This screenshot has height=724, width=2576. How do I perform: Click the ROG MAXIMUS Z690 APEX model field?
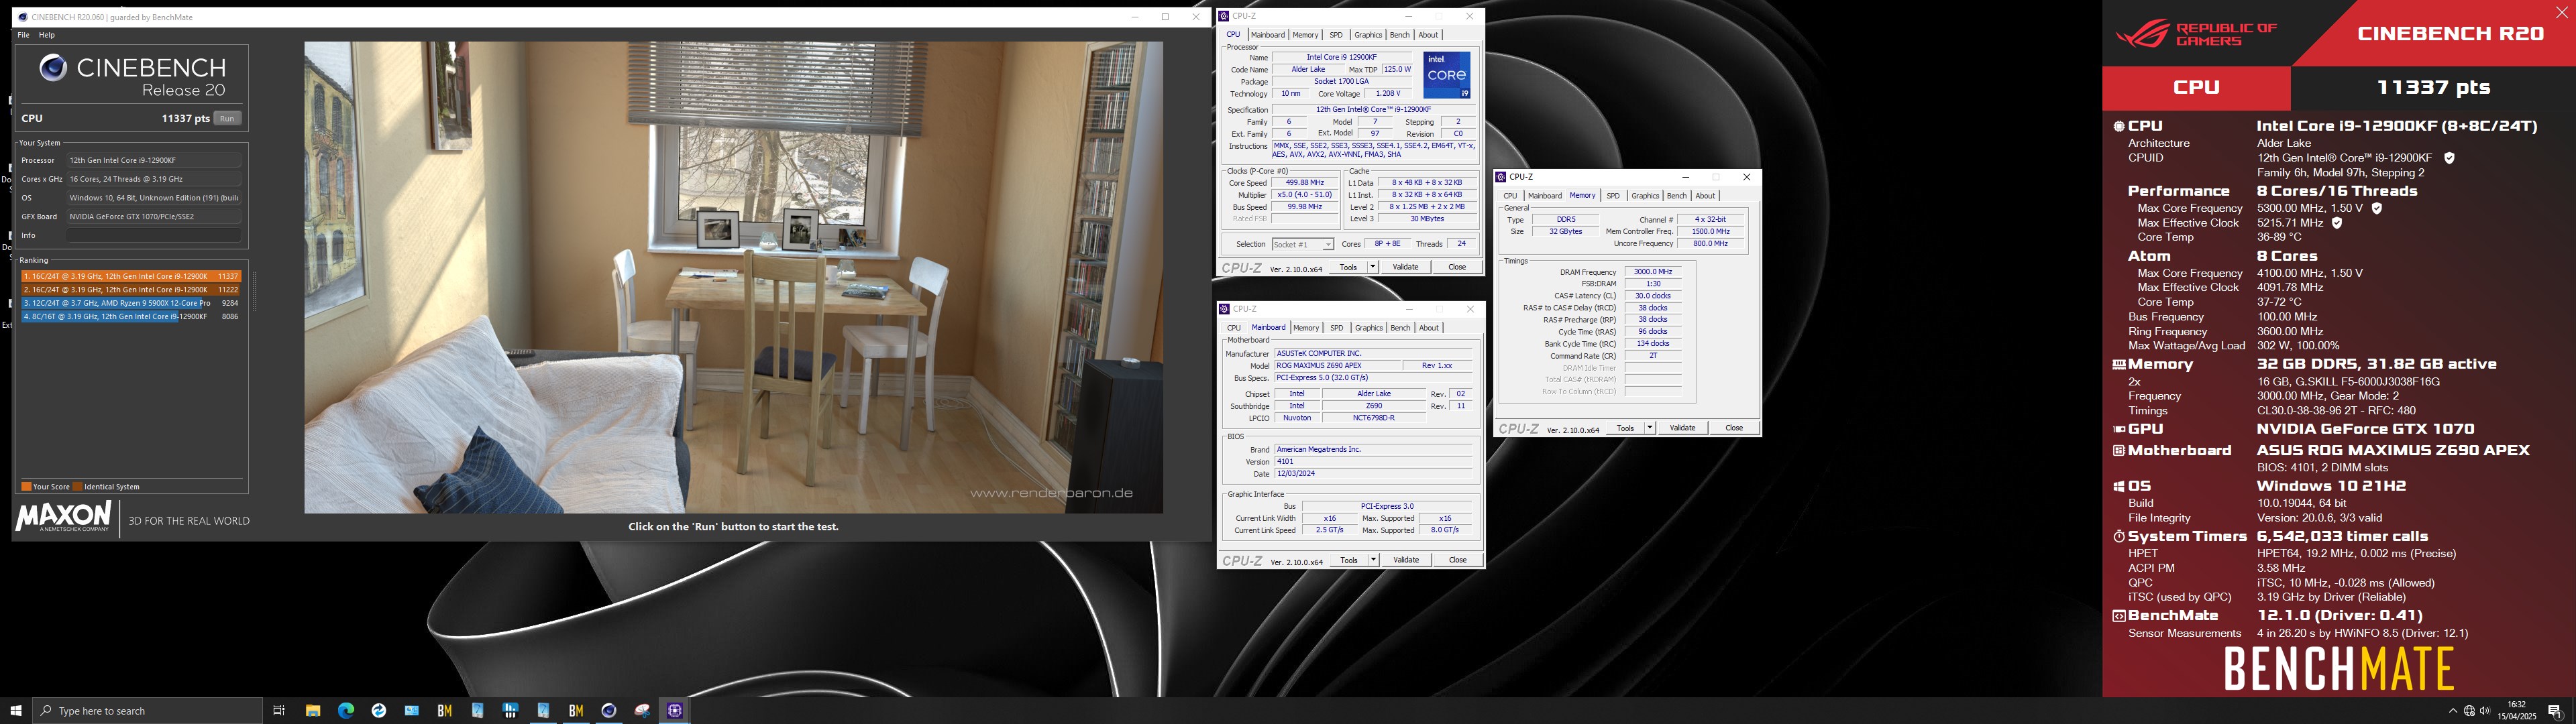coord(1339,366)
